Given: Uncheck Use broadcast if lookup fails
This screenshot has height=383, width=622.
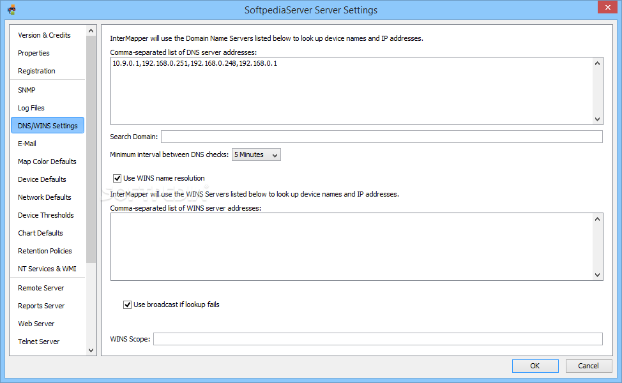Looking at the screenshot, I should [x=127, y=305].
